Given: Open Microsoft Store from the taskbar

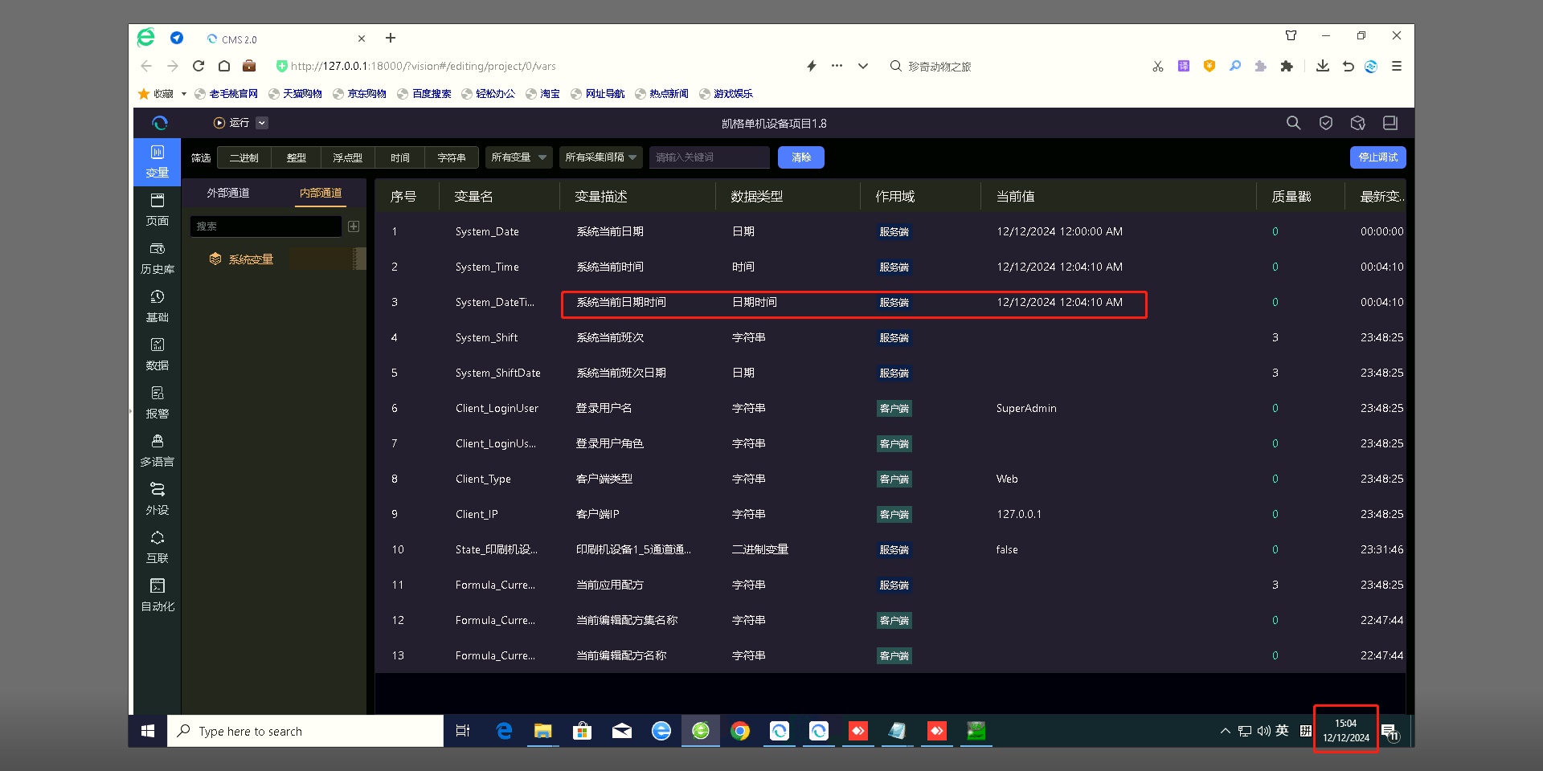Looking at the screenshot, I should pos(583,731).
